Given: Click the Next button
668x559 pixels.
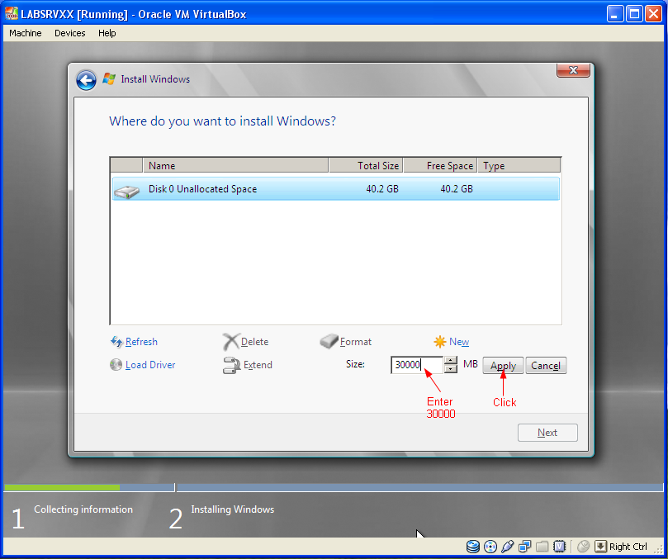Looking at the screenshot, I should [x=547, y=433].
